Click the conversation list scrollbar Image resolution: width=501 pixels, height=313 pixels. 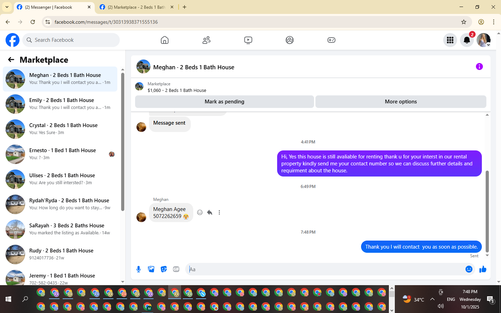pos(123,142)
